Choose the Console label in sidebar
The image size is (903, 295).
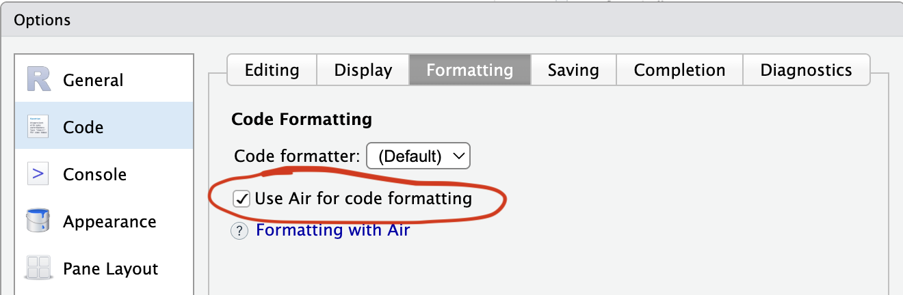94,175
